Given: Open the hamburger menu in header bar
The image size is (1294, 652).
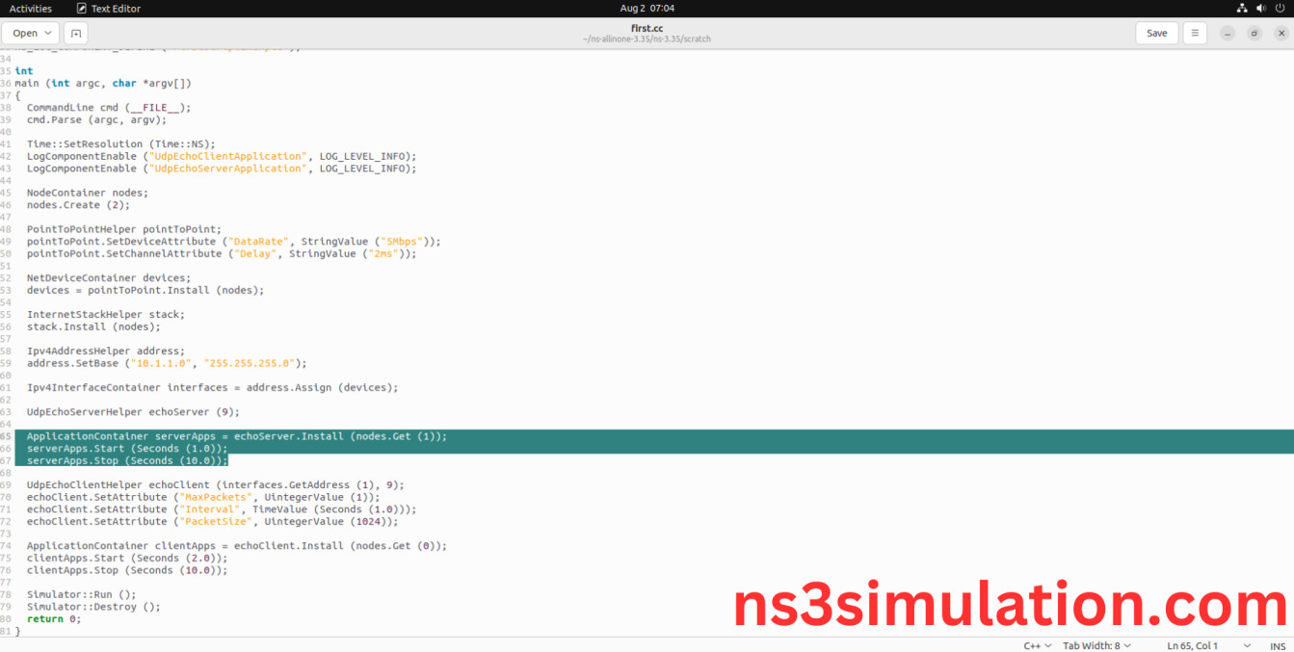Looking at the screenshot, I should (1195, 34).
